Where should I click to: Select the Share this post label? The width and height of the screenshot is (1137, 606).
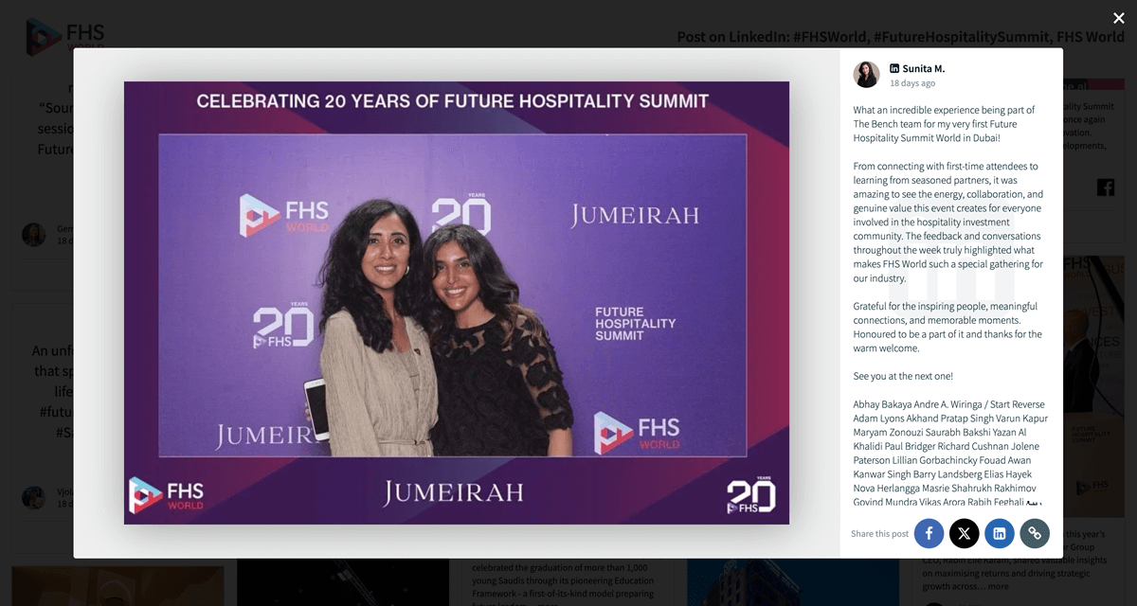click(879, 534)
